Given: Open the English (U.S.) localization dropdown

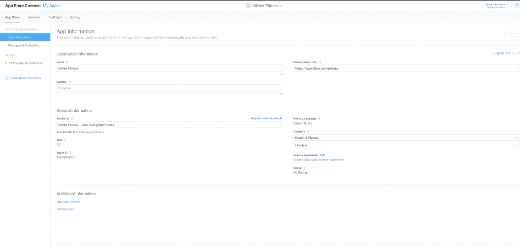Looking at the screenshot, I should (x=504, y=53).
